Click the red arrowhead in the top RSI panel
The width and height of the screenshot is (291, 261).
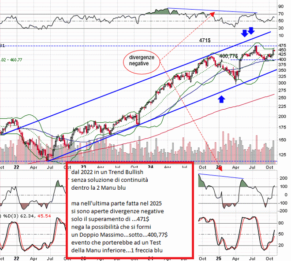pos(213,14)
